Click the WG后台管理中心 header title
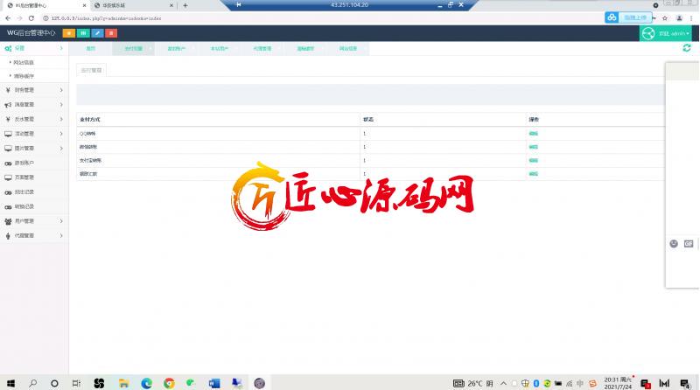This screenshot has width=700, height=390. click(31, 33)
